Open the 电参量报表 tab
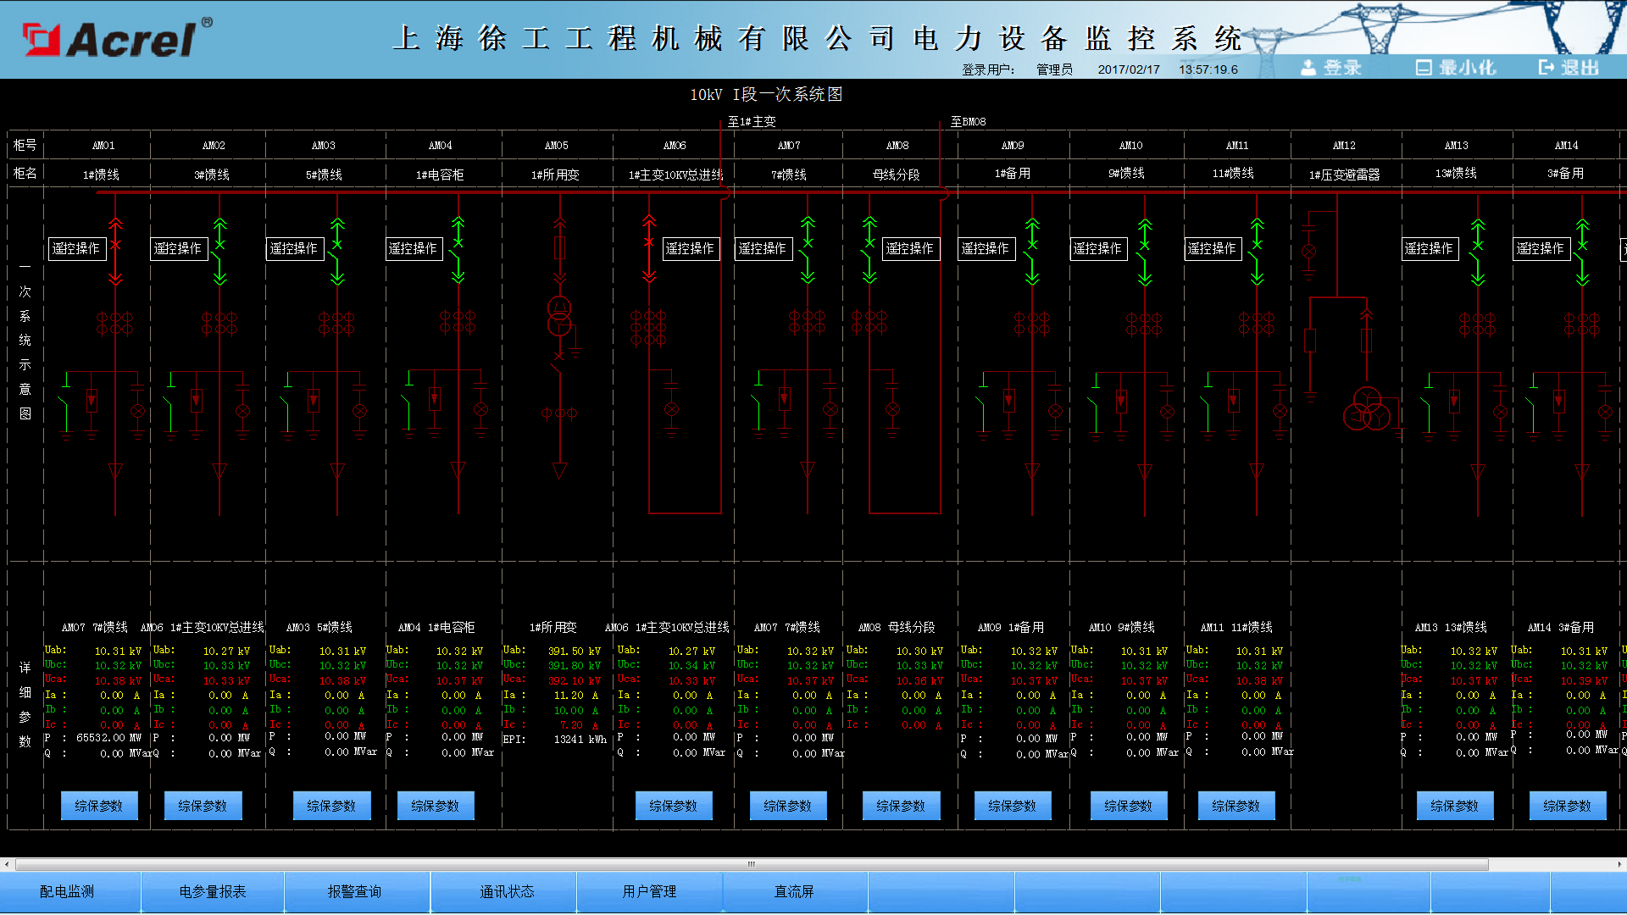 click(213, 891)
